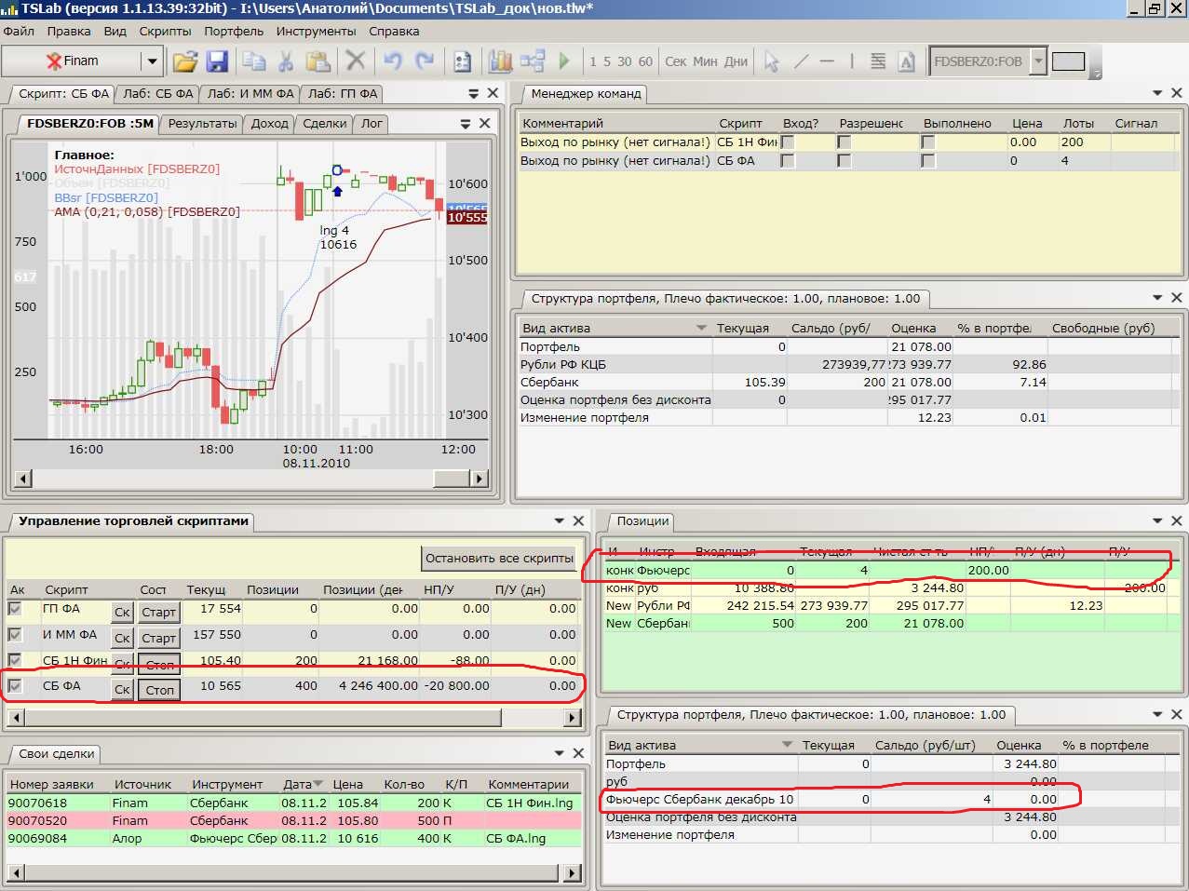Expand the Менеджер команд panel options arrow
Image resolution: width=1189 pixels, height=891 pixels.
(x=1157, y=93)
